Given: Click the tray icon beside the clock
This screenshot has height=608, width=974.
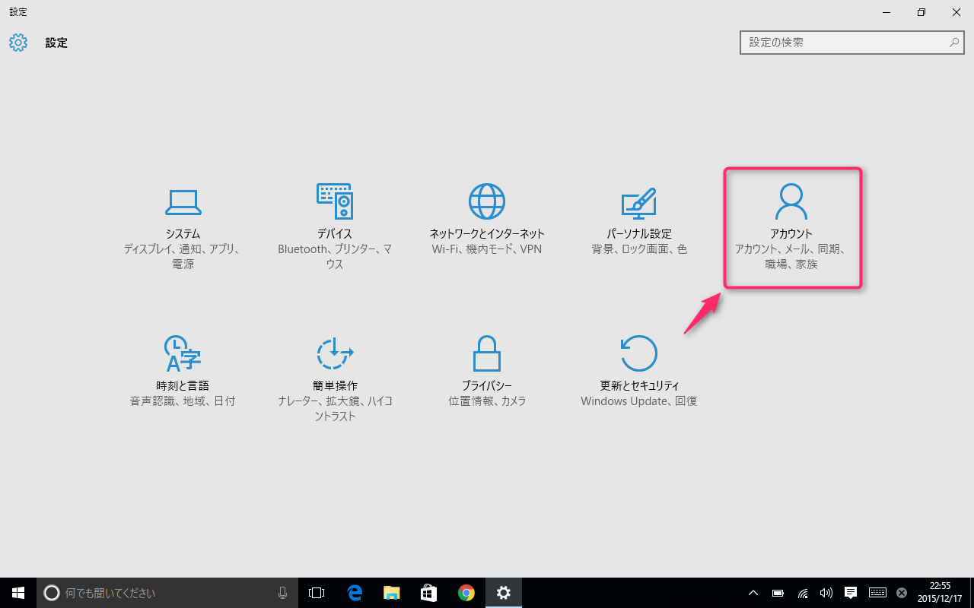Looking at the screenshot, I should (902, 593).
